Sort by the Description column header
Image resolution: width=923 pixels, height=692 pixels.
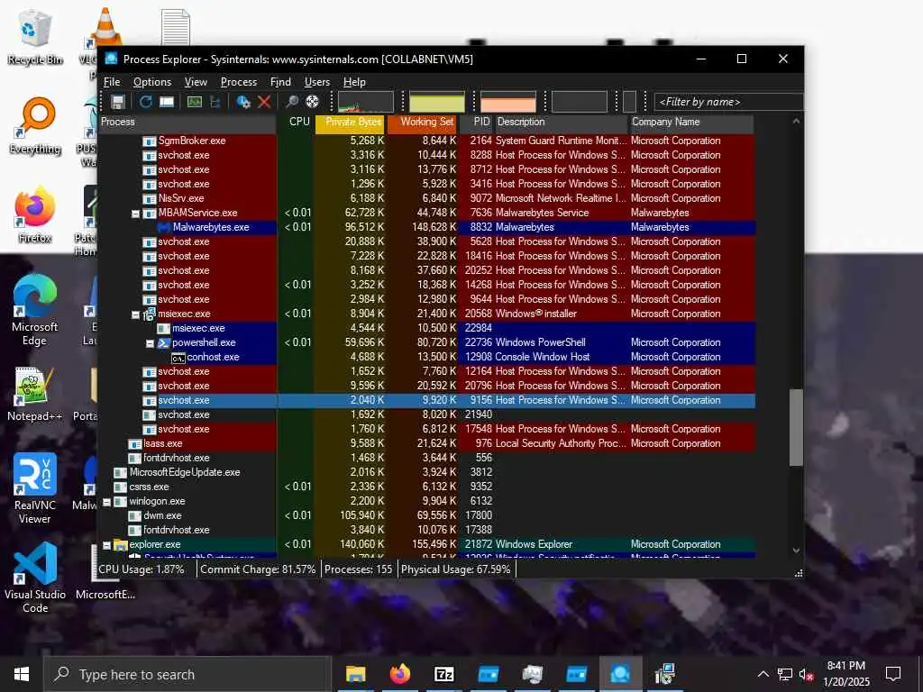pyautogui.click(x=561, y=122)
